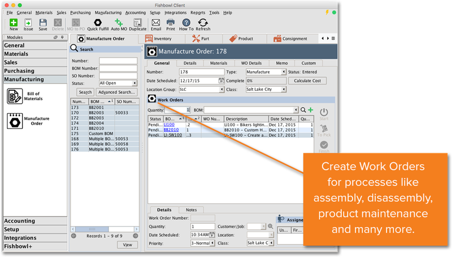The image size is (452, 257).
Task: Open the details Location dropdown
Action: click(x=272, y=235)
